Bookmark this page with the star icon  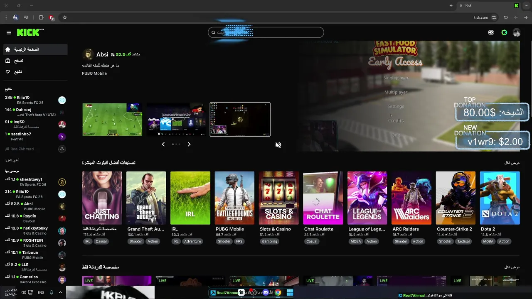pyautogui.click(x=65, y=17)
